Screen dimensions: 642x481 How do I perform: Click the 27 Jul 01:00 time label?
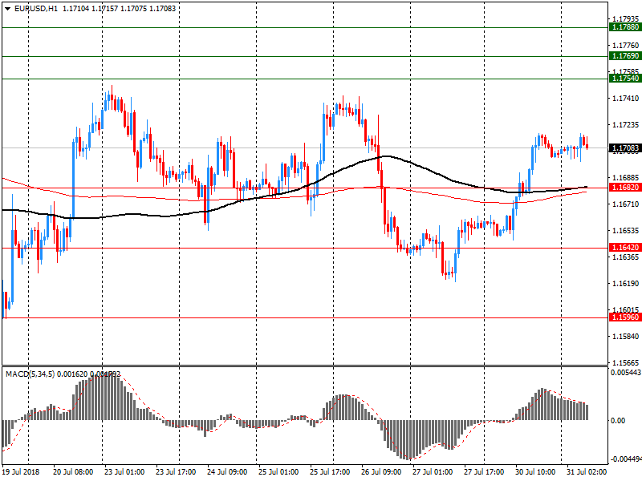pyautogui.click(x=433, y=472)
